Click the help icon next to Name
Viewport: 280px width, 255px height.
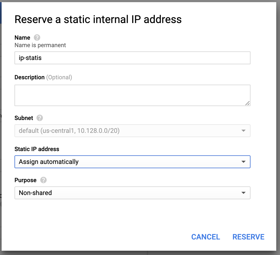click(37, 37)
